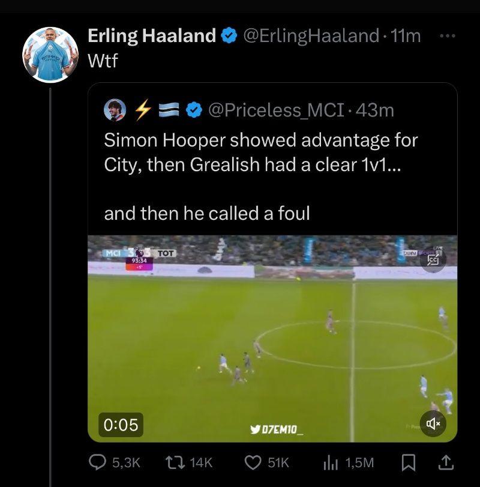This screenshot has width=480, height=487.
Task: Like the tweet with heart icon
Action: [x=253, y=462]
